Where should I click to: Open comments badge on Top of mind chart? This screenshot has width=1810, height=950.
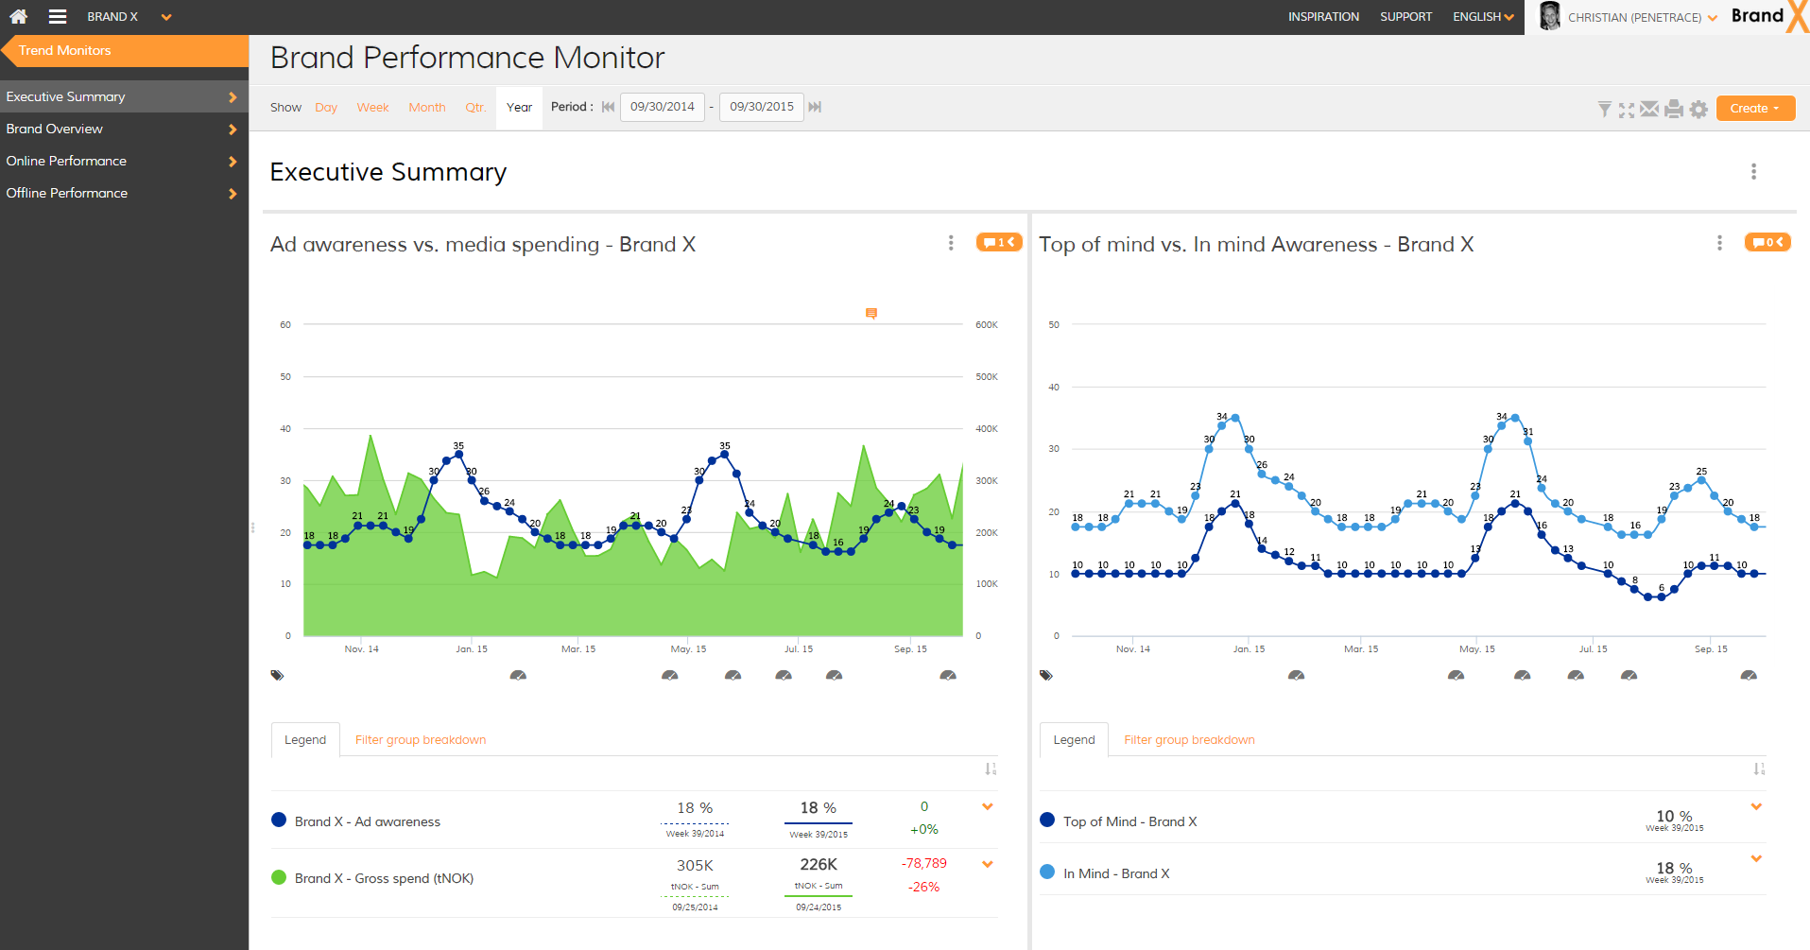coord(1767,243)
